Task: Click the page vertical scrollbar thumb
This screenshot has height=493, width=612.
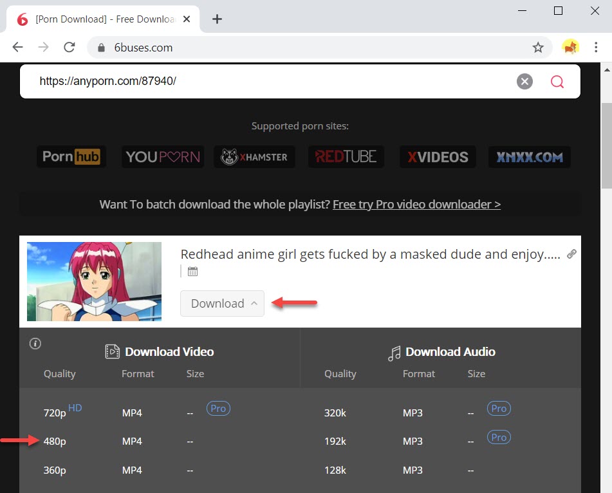Action: 607,146
